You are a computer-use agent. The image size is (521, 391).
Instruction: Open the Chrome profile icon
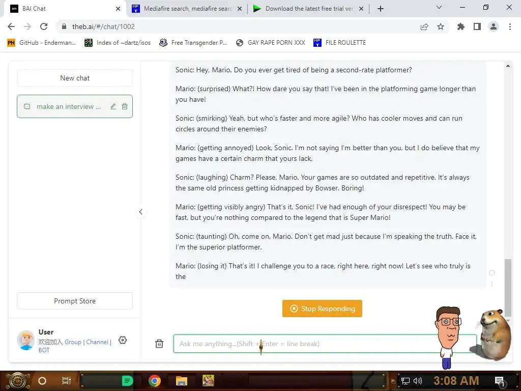494,26
